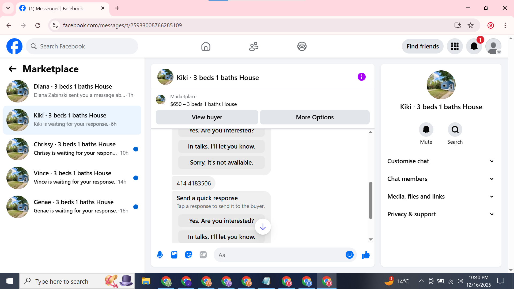
Task: Open the account profile avatar menu
Action: [493, 46]
